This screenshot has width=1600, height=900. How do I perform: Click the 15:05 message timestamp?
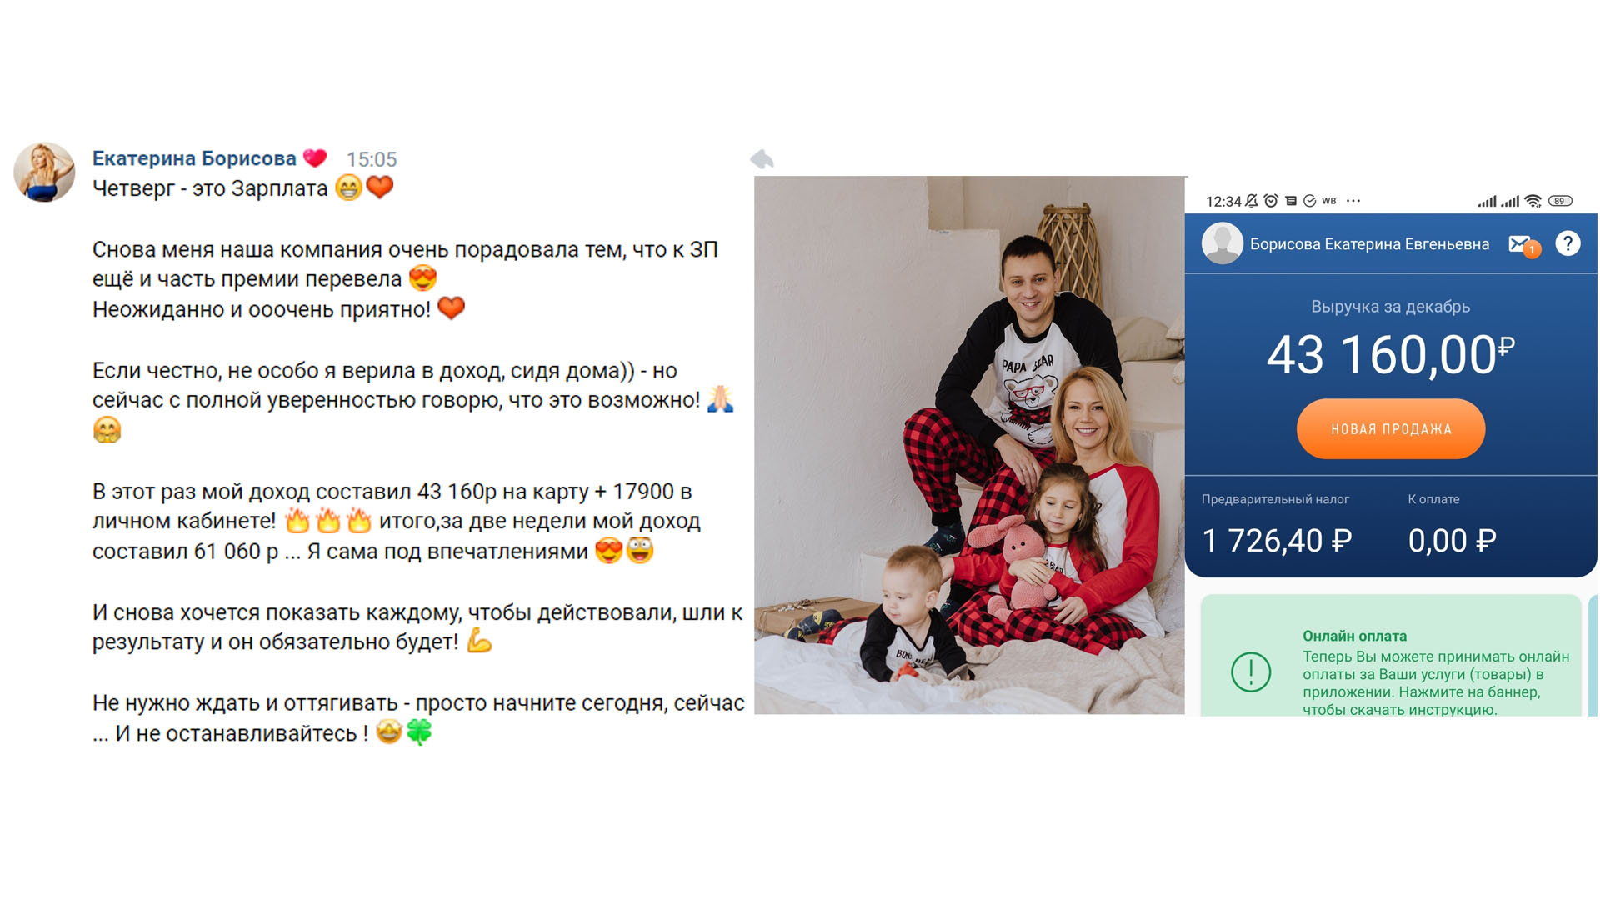(372, 159)
